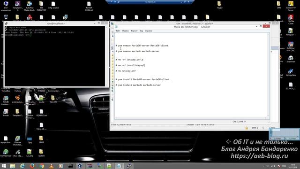Open the FileOptimizer desktop icon
The width and height of the screenshot is (300, 169).
[x=6, y=154]
